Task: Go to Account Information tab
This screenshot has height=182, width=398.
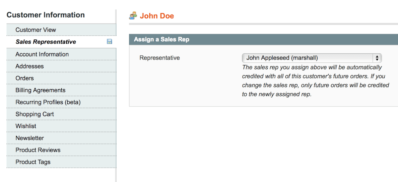Action: click(42, 54)
